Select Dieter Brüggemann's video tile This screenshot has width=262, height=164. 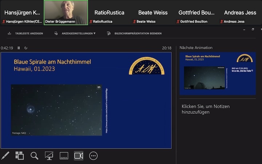tap(66, 12)
